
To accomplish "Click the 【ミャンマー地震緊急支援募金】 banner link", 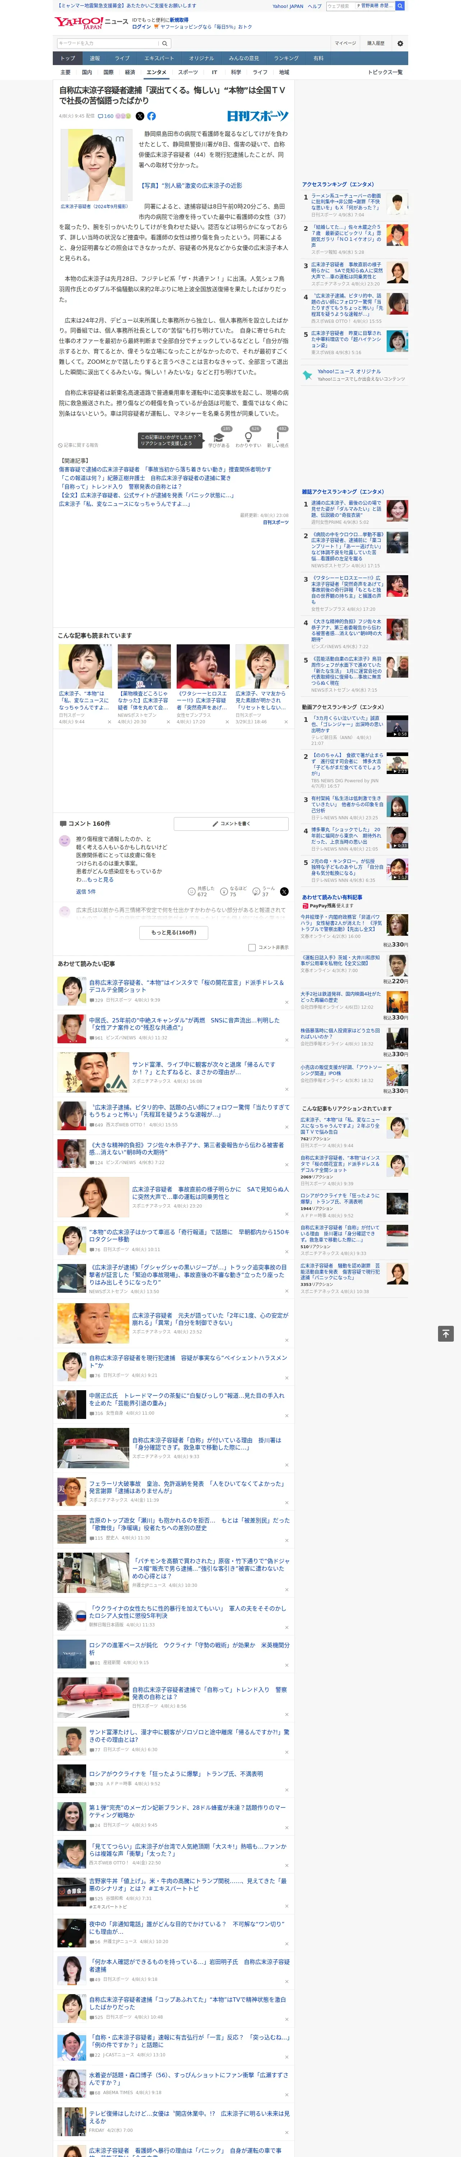I will 126,6.
